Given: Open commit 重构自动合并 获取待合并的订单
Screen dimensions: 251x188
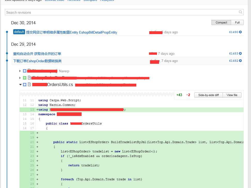Looking at the screenshot, I should point(37,54).
